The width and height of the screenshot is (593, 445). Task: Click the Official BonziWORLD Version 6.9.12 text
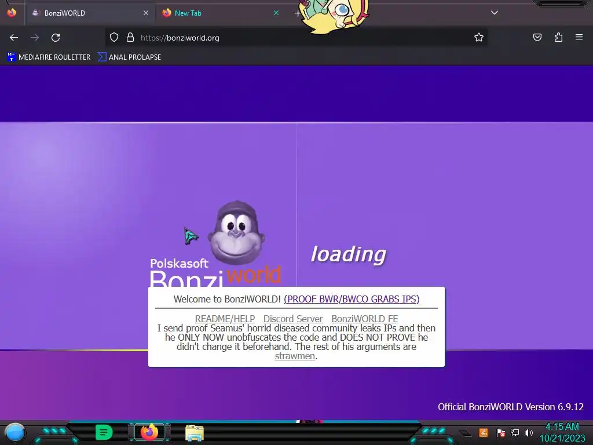[x=511, y=407]
